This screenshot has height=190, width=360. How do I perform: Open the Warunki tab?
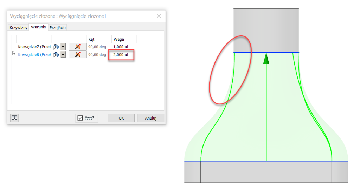coord(38,27)
